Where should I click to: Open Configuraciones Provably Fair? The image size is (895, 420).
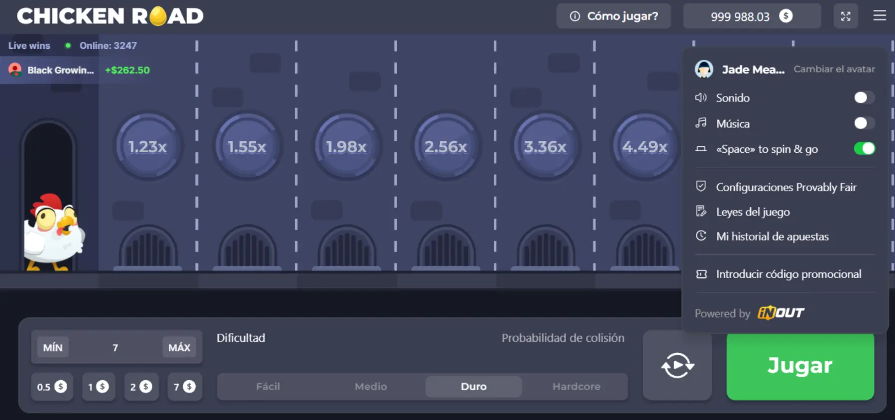[x=785, y=187]
